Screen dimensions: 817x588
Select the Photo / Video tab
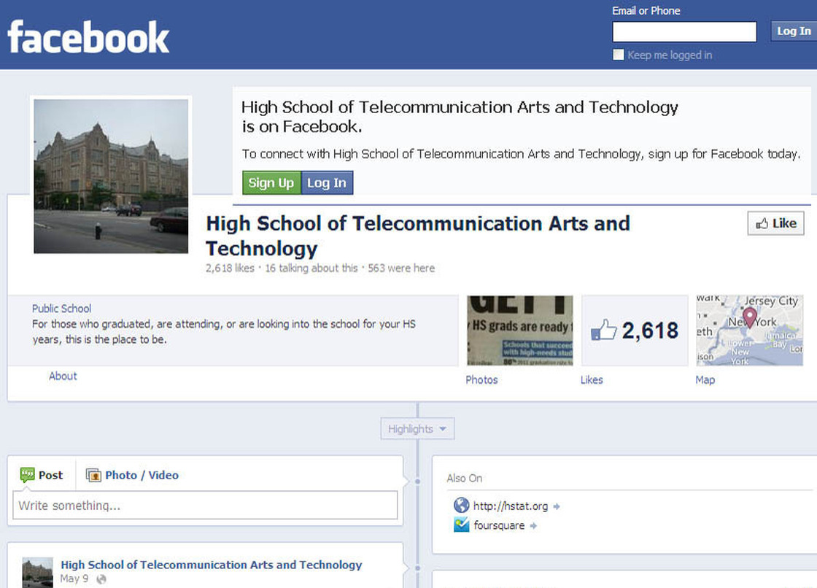click(132, 475)
